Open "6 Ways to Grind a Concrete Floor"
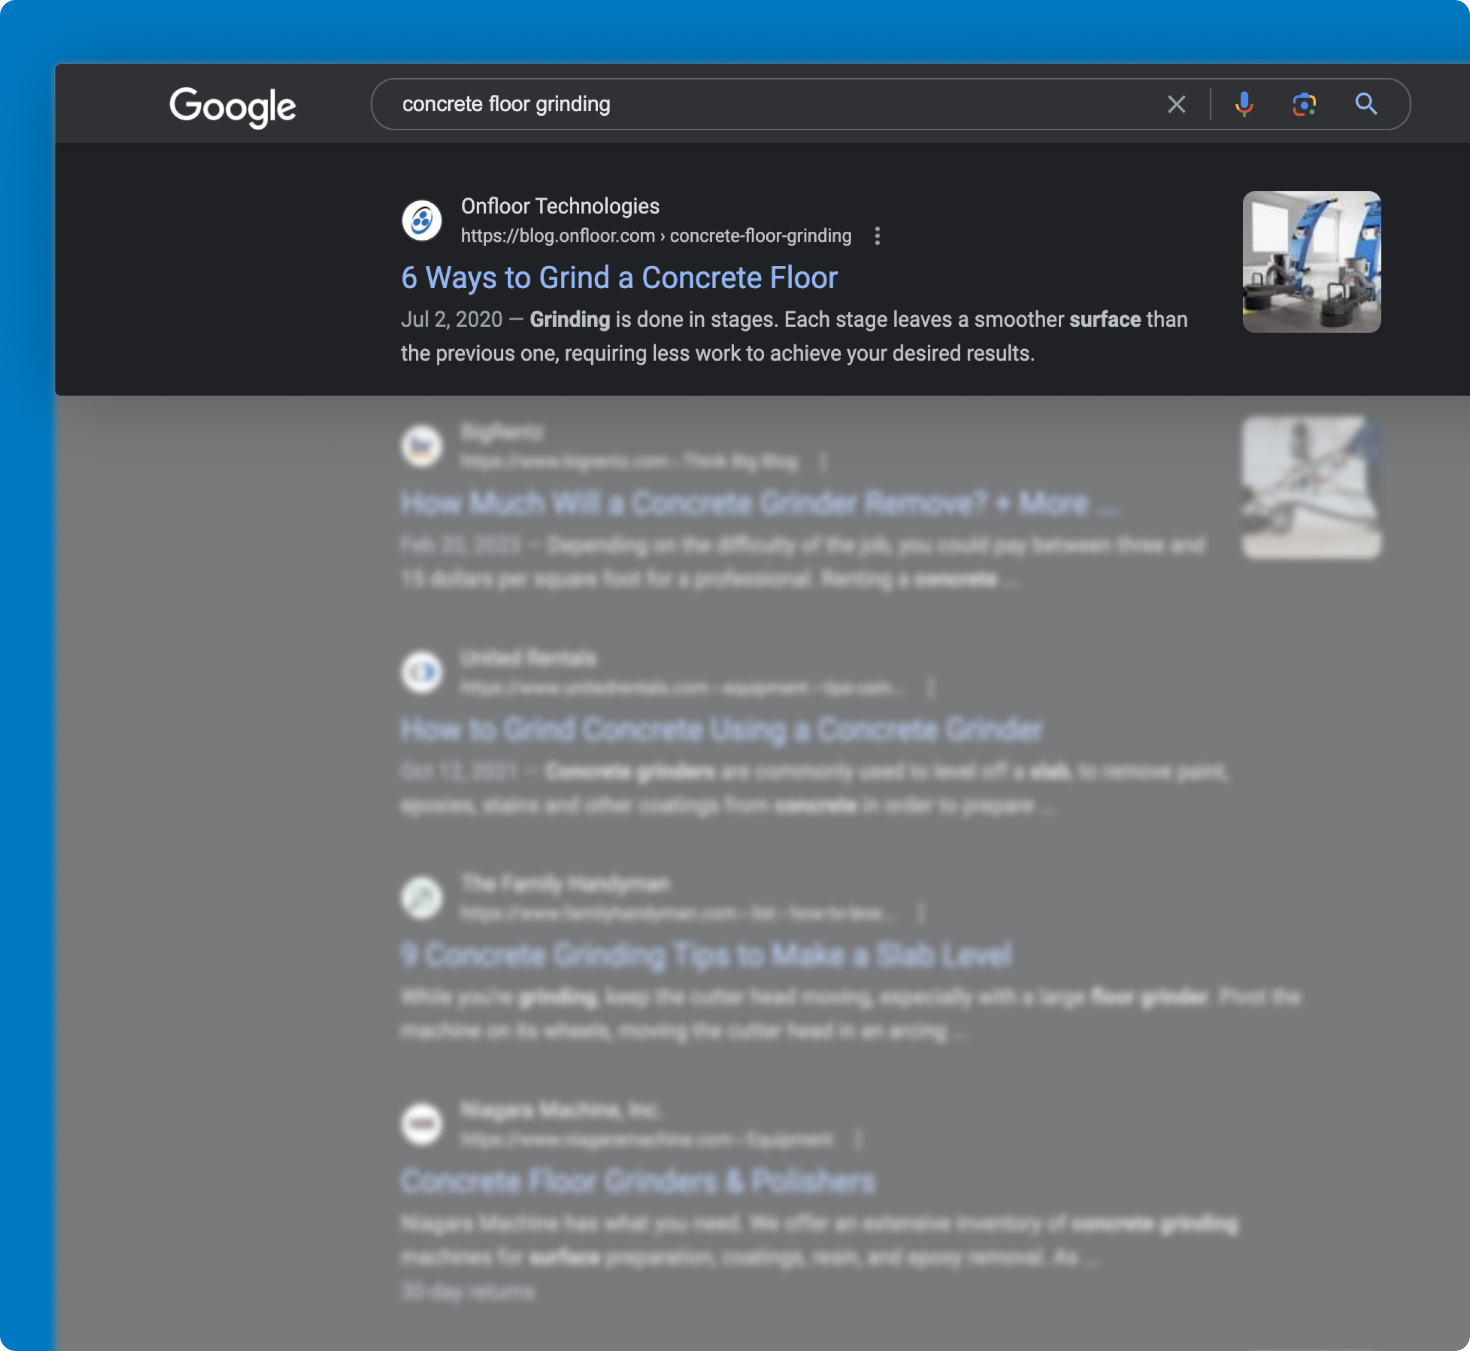Screen dimensions: 1470x1351 (x=618, y=278)
